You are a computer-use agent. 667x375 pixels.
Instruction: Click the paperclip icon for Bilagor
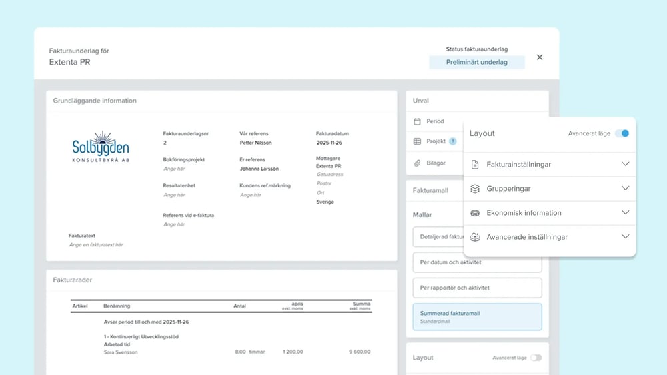click(417, 163)
